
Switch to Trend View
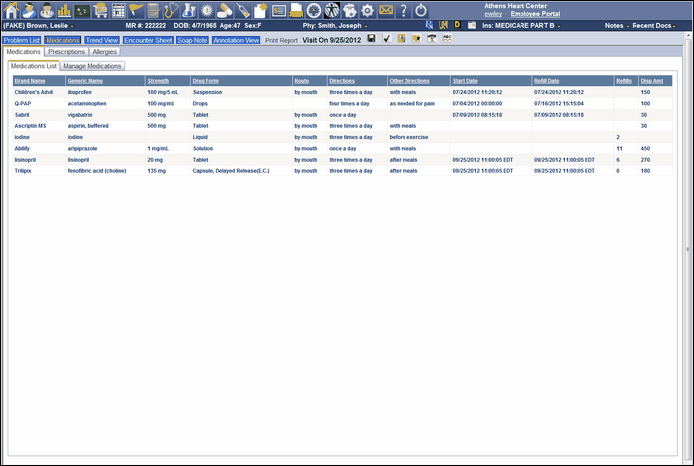coord(102,40)
